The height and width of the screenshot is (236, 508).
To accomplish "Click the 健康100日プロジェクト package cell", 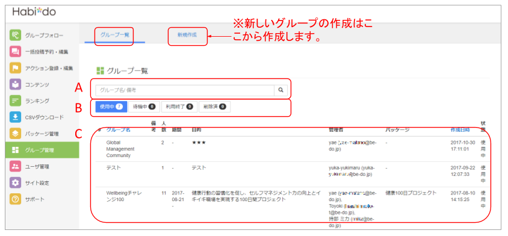I will pos(411,193).
